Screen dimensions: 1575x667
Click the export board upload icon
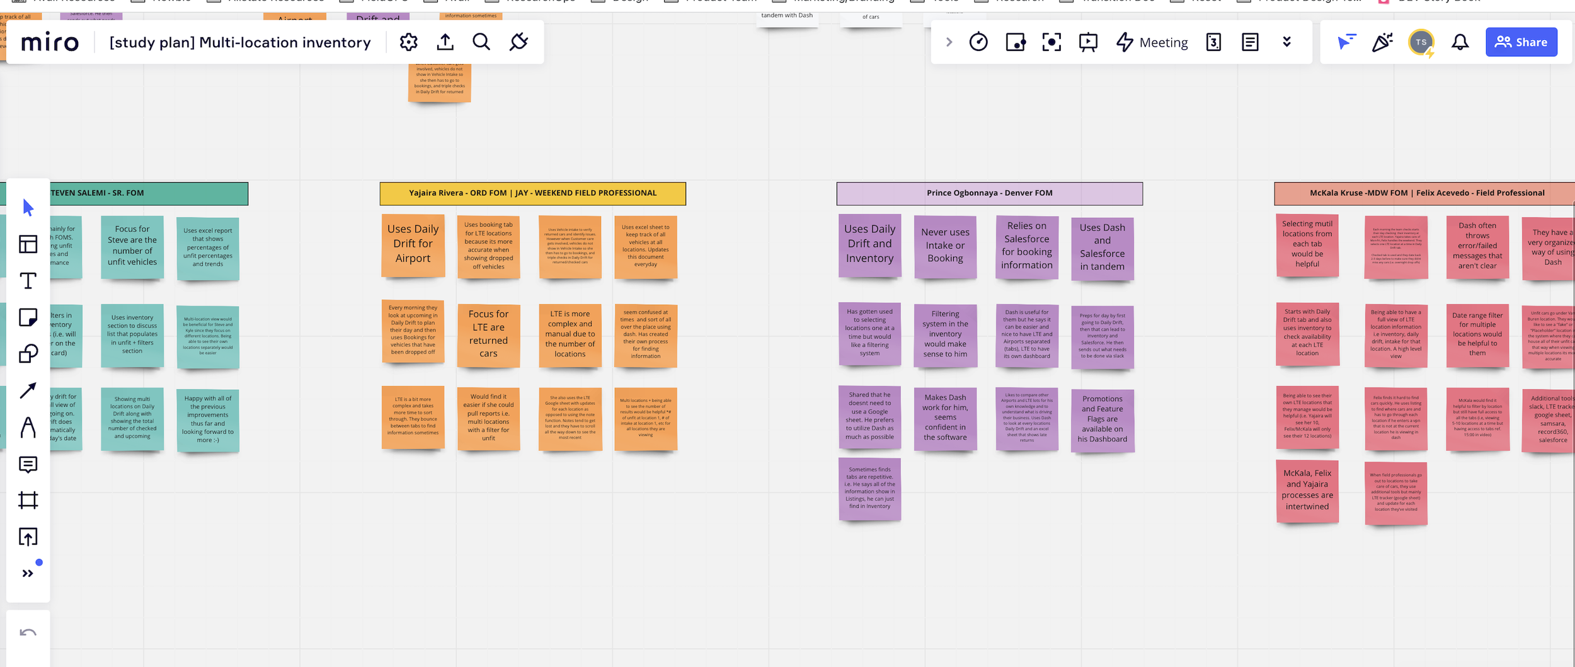[445, 42]
